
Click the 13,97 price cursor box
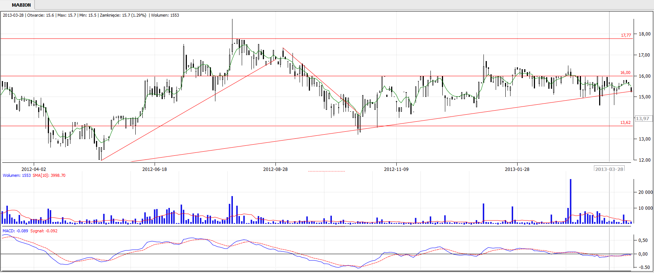[643, 118]
